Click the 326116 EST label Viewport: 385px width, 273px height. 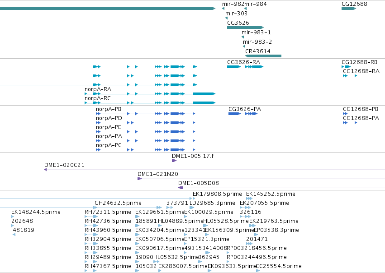(x=251, y=212)
